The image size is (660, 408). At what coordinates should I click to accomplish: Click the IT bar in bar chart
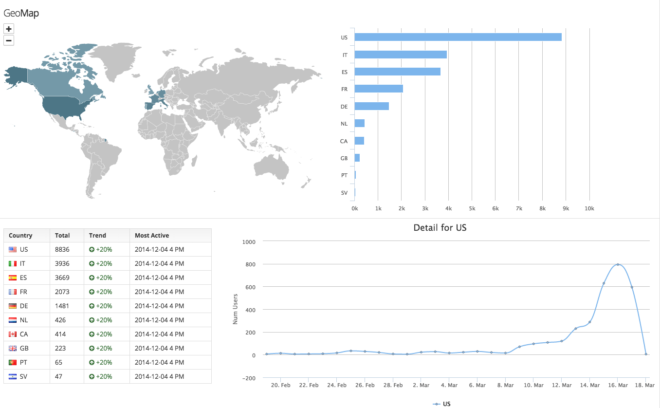click(400, 55)
